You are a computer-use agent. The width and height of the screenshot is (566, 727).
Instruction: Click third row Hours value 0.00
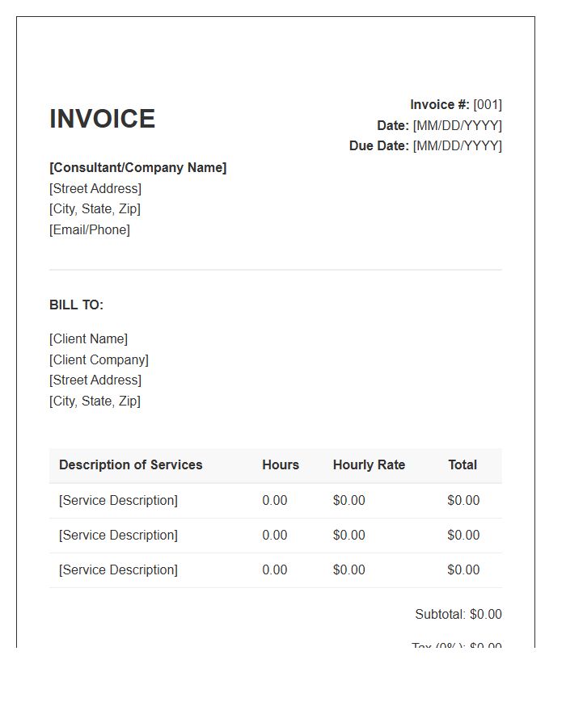(275, 570)
